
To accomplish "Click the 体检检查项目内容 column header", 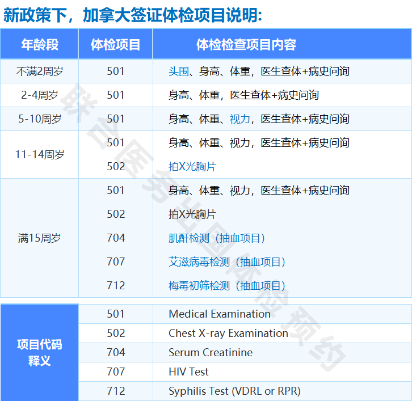I will (x=246, y=45).
